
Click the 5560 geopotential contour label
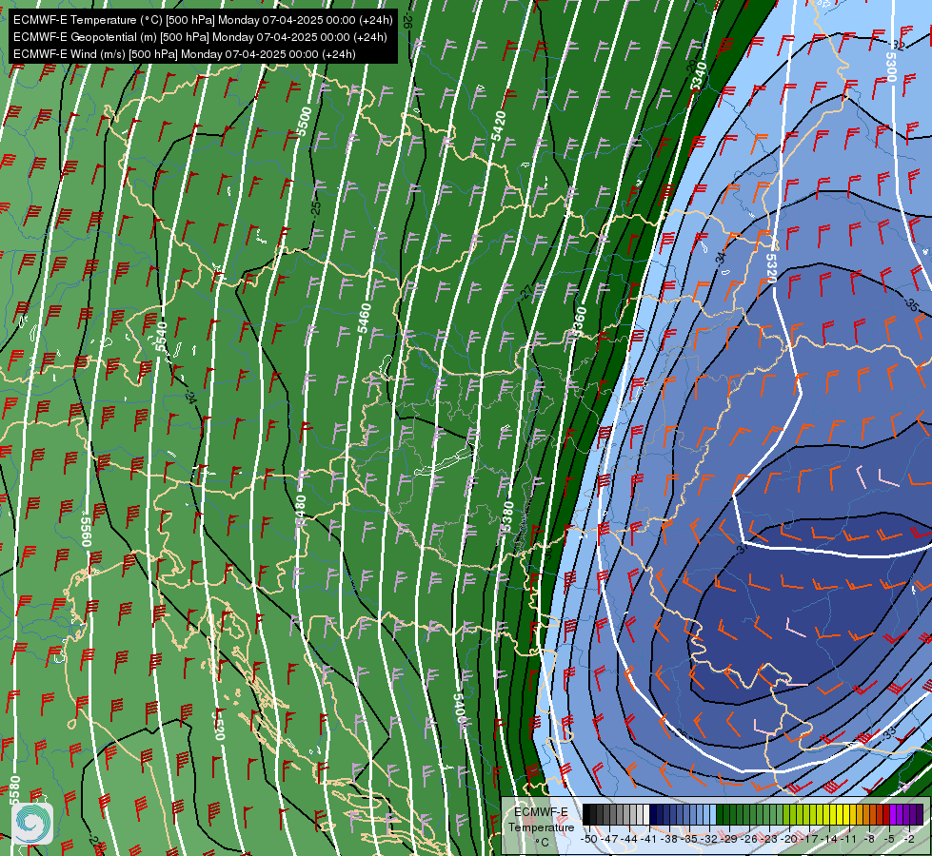tap(87, 532)
